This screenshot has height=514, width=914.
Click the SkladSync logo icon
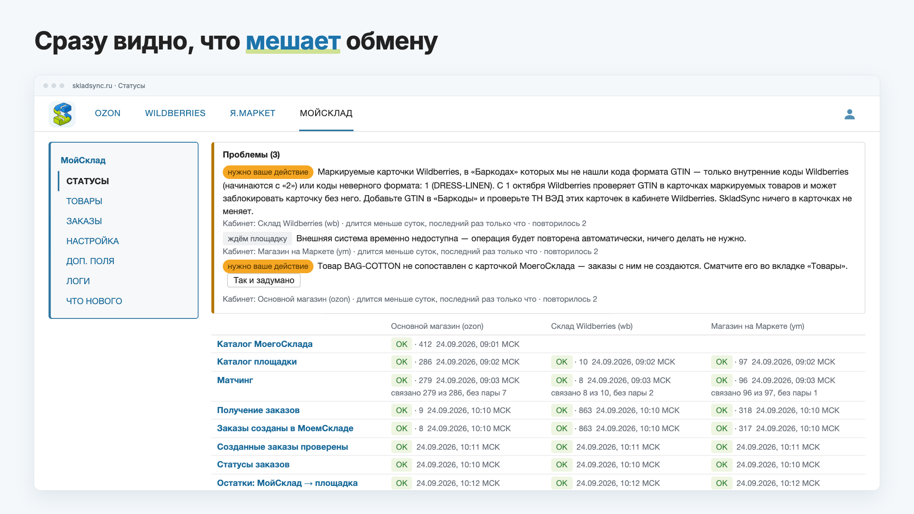pos(62,114)
